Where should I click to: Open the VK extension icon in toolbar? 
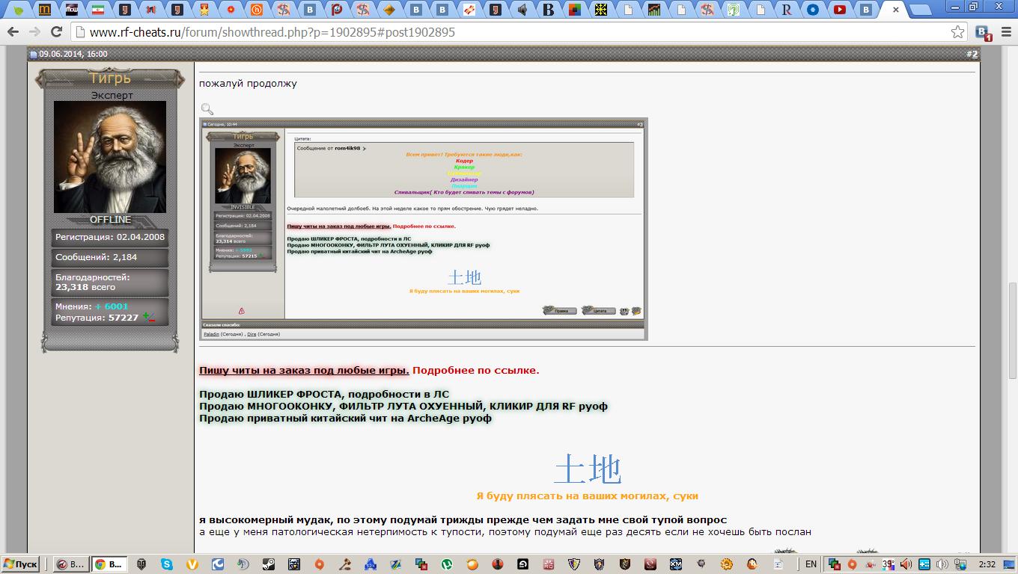983,32
